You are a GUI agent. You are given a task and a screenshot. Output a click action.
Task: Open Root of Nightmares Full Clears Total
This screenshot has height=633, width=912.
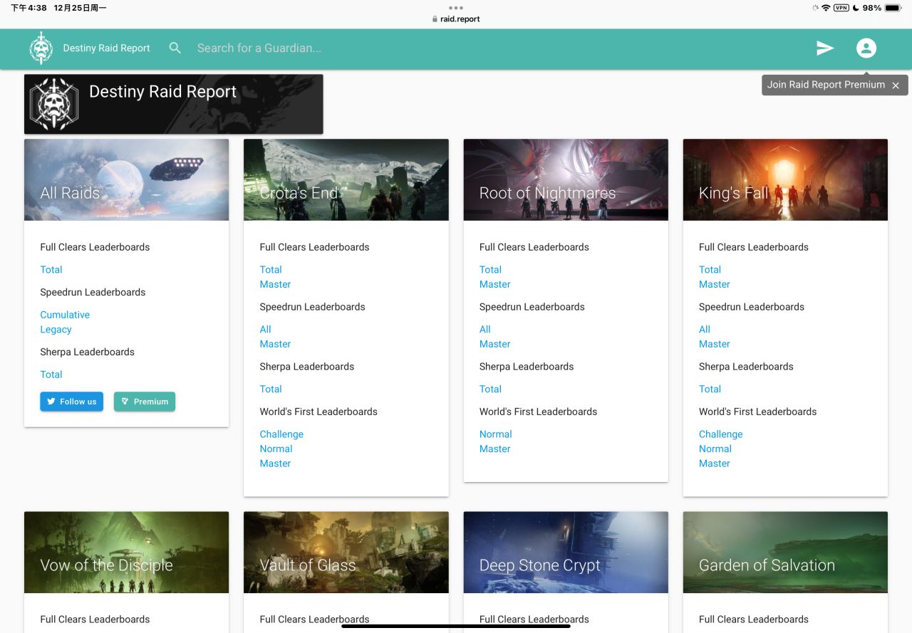tap(490, 270)
